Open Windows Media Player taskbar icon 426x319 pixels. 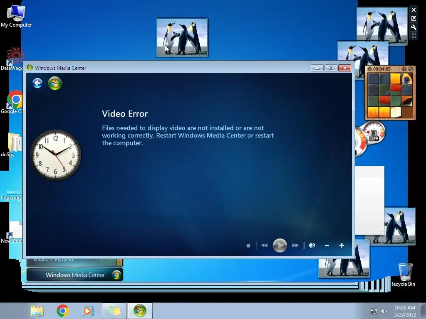pos(88,311)
